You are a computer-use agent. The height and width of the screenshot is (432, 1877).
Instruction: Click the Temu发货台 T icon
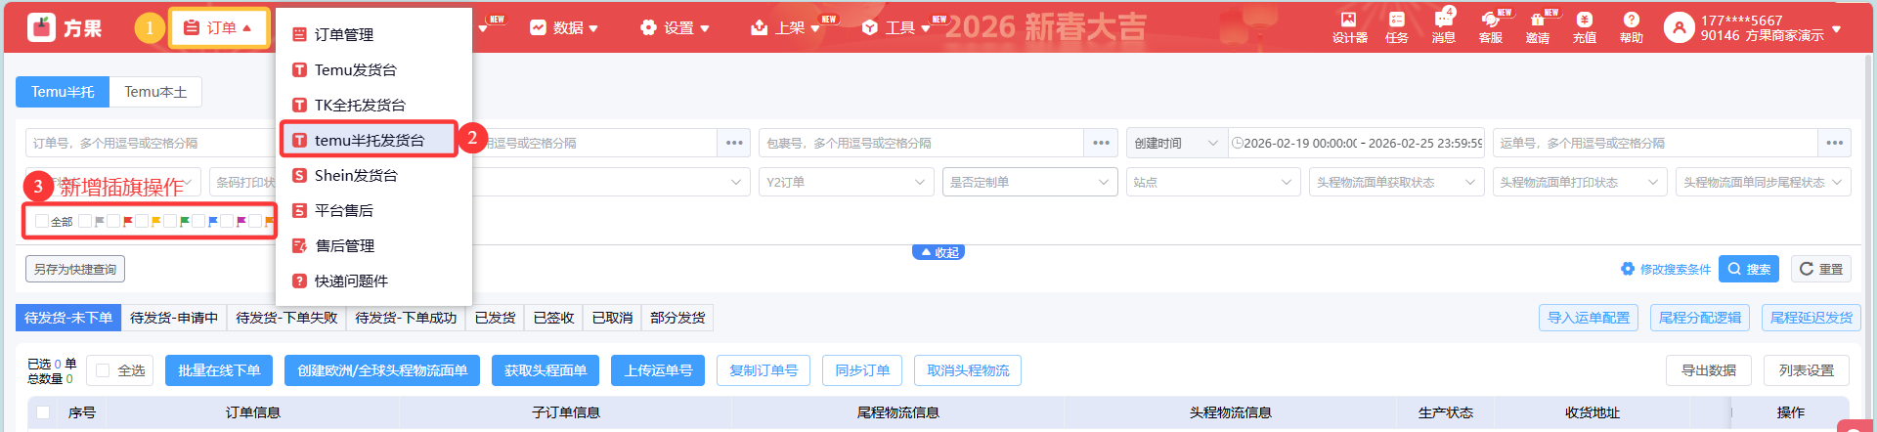pos(300,70)
